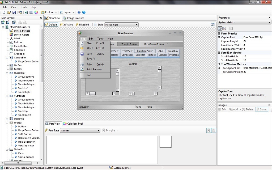The width and height of the screenshot is (272, 170).
Task: Select the Progress tab in preview
Action: [x=174, y=55]
